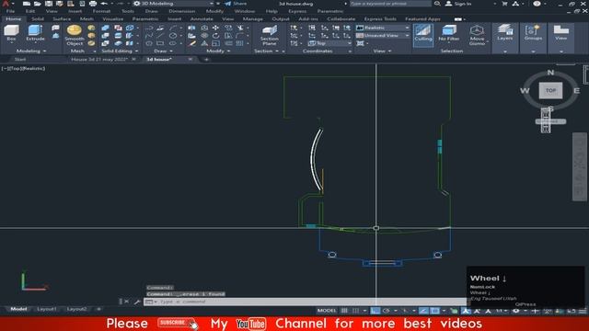This screenshot has height=331, width=589.
Task: Switch to the Solid ribbon tab
Action: coord(37,18)
